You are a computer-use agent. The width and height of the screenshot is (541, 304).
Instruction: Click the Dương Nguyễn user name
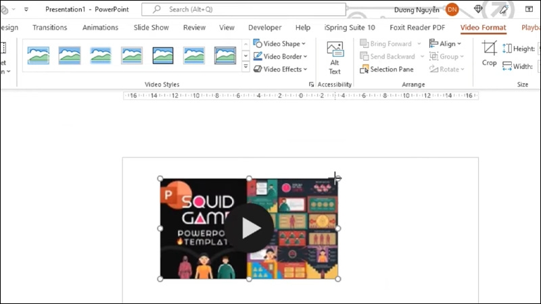pos(417,10)
